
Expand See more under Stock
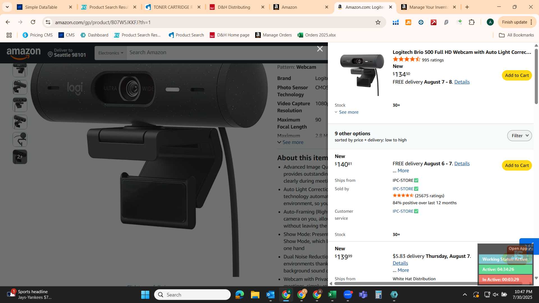tap(346, 112)
